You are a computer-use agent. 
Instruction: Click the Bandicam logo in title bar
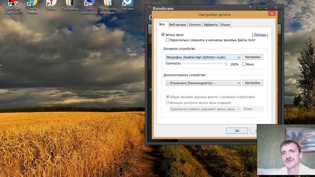click(149, 8)
